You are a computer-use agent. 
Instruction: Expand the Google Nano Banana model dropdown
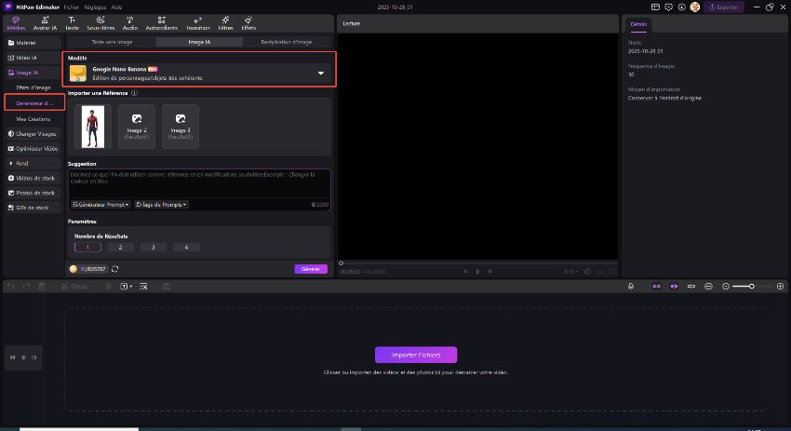320,73
